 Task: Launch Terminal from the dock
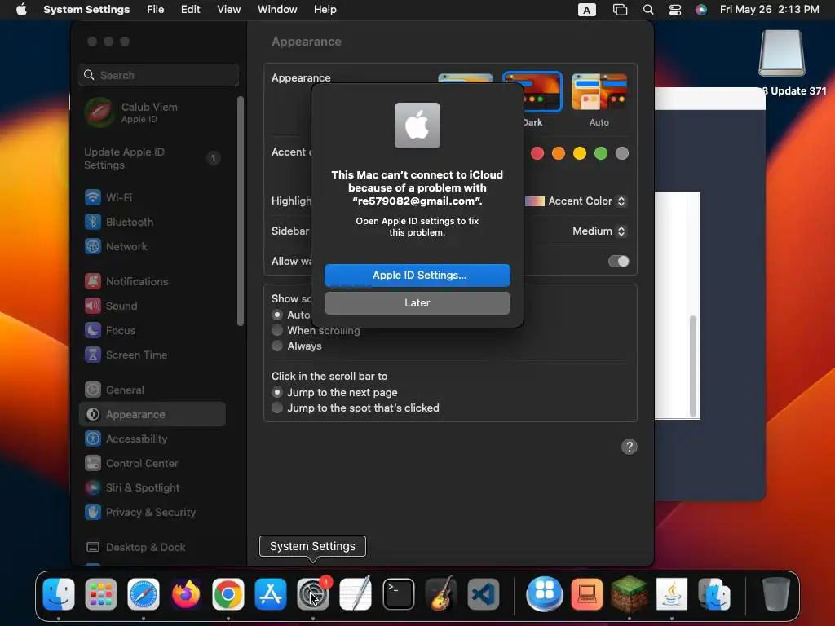tap(398, 593)
